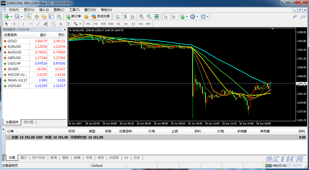Switch timeframe to D1

click(x=134, y=24)
